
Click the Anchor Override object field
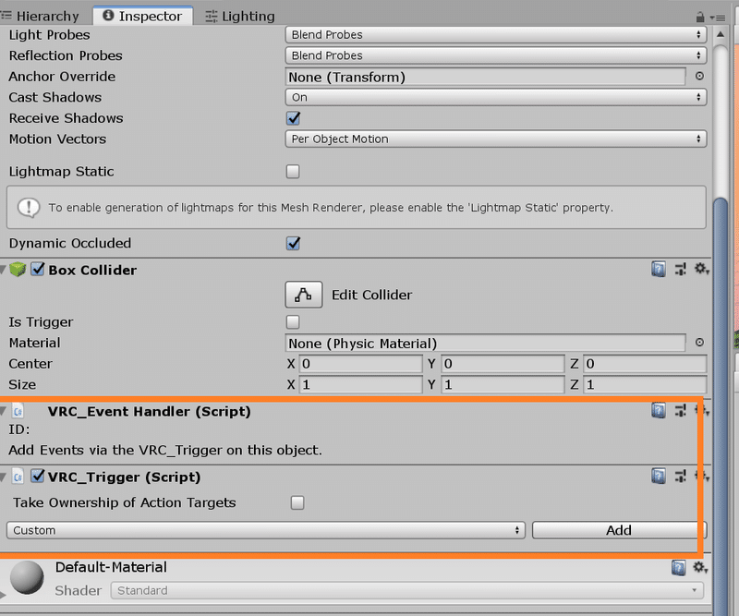click(485, 77)
